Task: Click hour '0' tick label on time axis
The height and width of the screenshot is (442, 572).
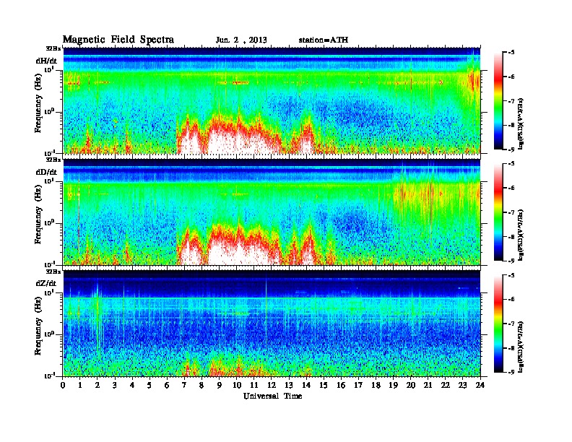Action: (x=63, y=385)
